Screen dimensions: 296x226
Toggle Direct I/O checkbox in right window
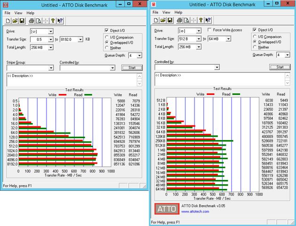coord(255,30)
